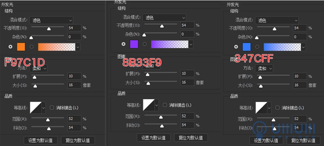324x146 pixels.
Task: Select solid color radio beside the blue swatch
Action: pyautogui.click(x=236, y=47)
